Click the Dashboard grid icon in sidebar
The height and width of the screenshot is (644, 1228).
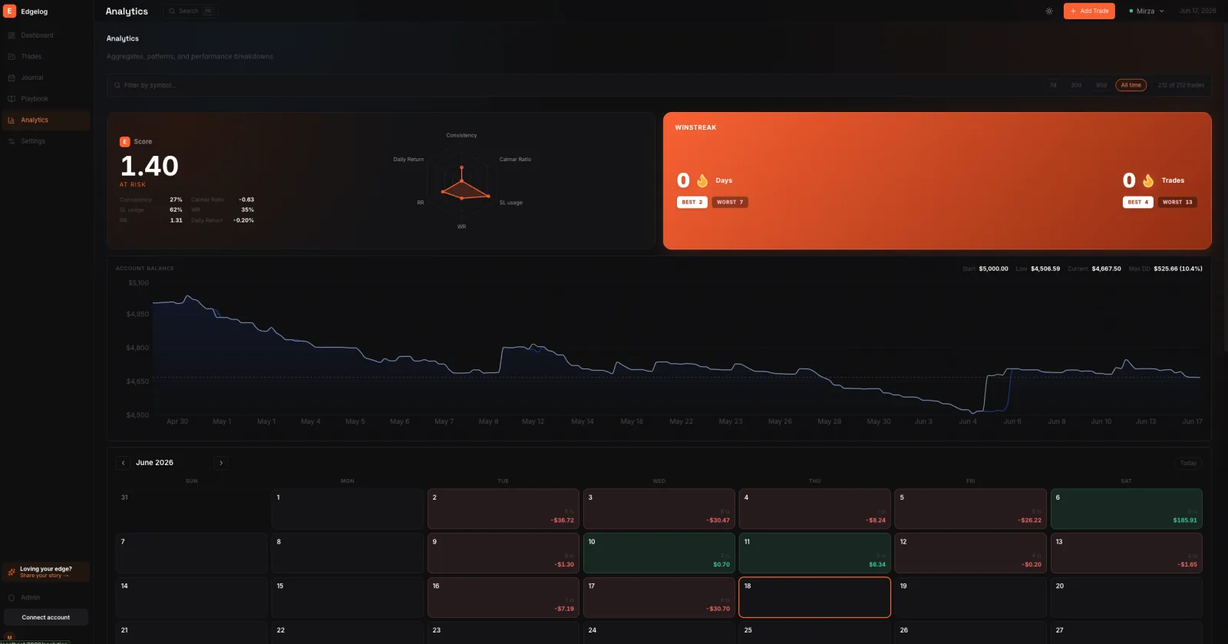12,35
